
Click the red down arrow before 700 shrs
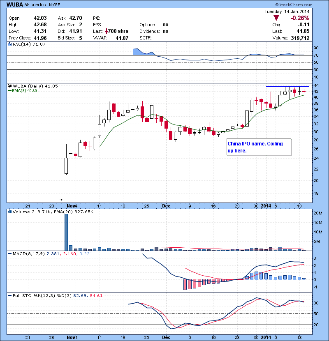107,31
